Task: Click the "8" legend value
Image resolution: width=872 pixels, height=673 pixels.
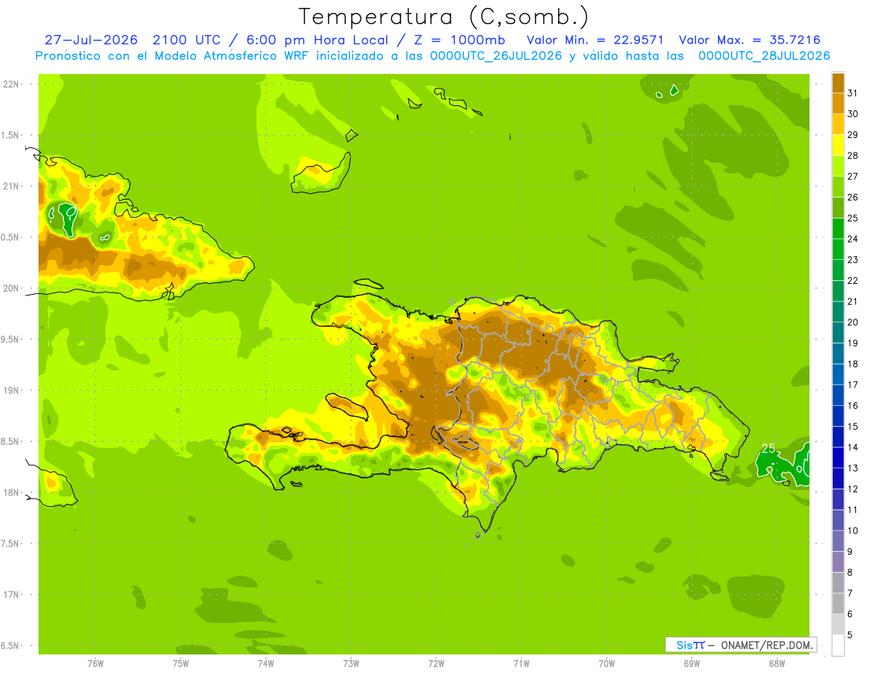Action: click(850, 572)
